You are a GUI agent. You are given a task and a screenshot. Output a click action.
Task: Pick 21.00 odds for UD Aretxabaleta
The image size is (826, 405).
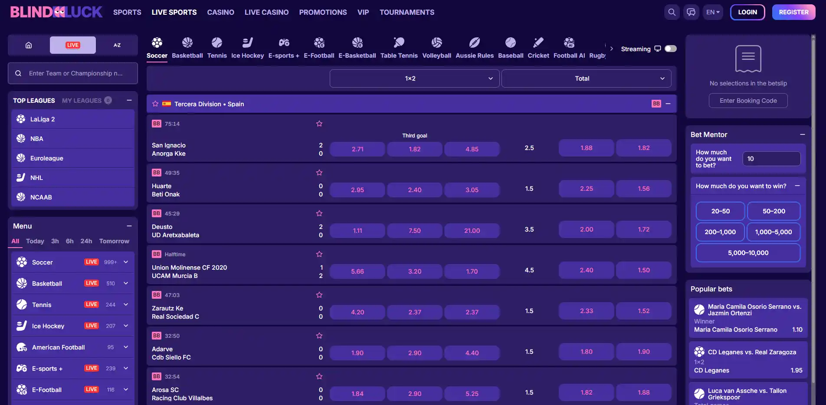click(472, 231)
